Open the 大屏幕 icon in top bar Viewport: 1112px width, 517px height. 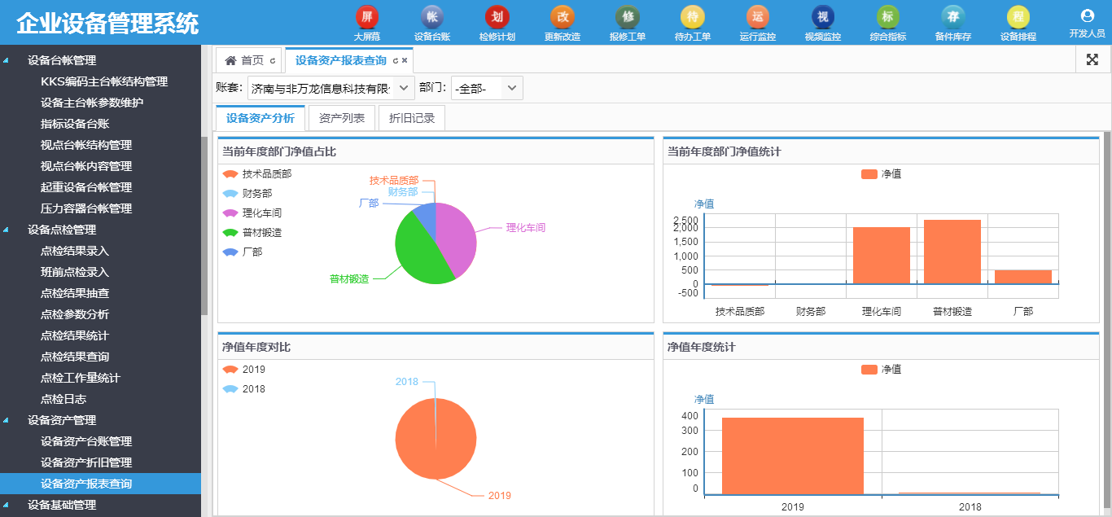coord(367,24)
